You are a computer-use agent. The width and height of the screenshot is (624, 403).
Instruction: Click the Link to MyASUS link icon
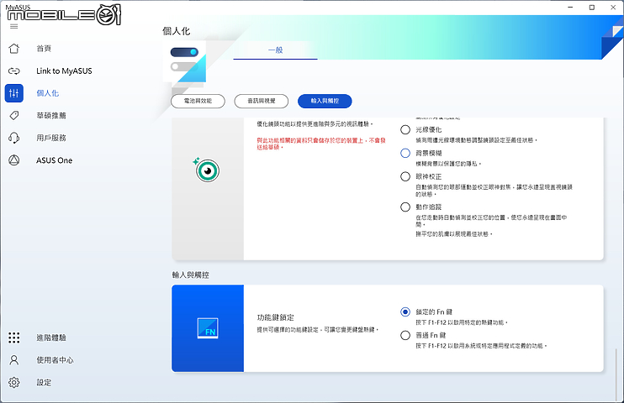pyautogui.click(x=14, y=71)
